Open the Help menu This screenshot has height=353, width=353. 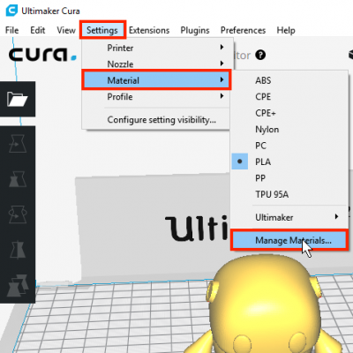[x=286, y=30]
